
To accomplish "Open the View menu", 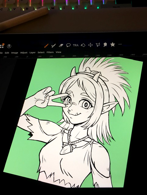I will point(58,52).
